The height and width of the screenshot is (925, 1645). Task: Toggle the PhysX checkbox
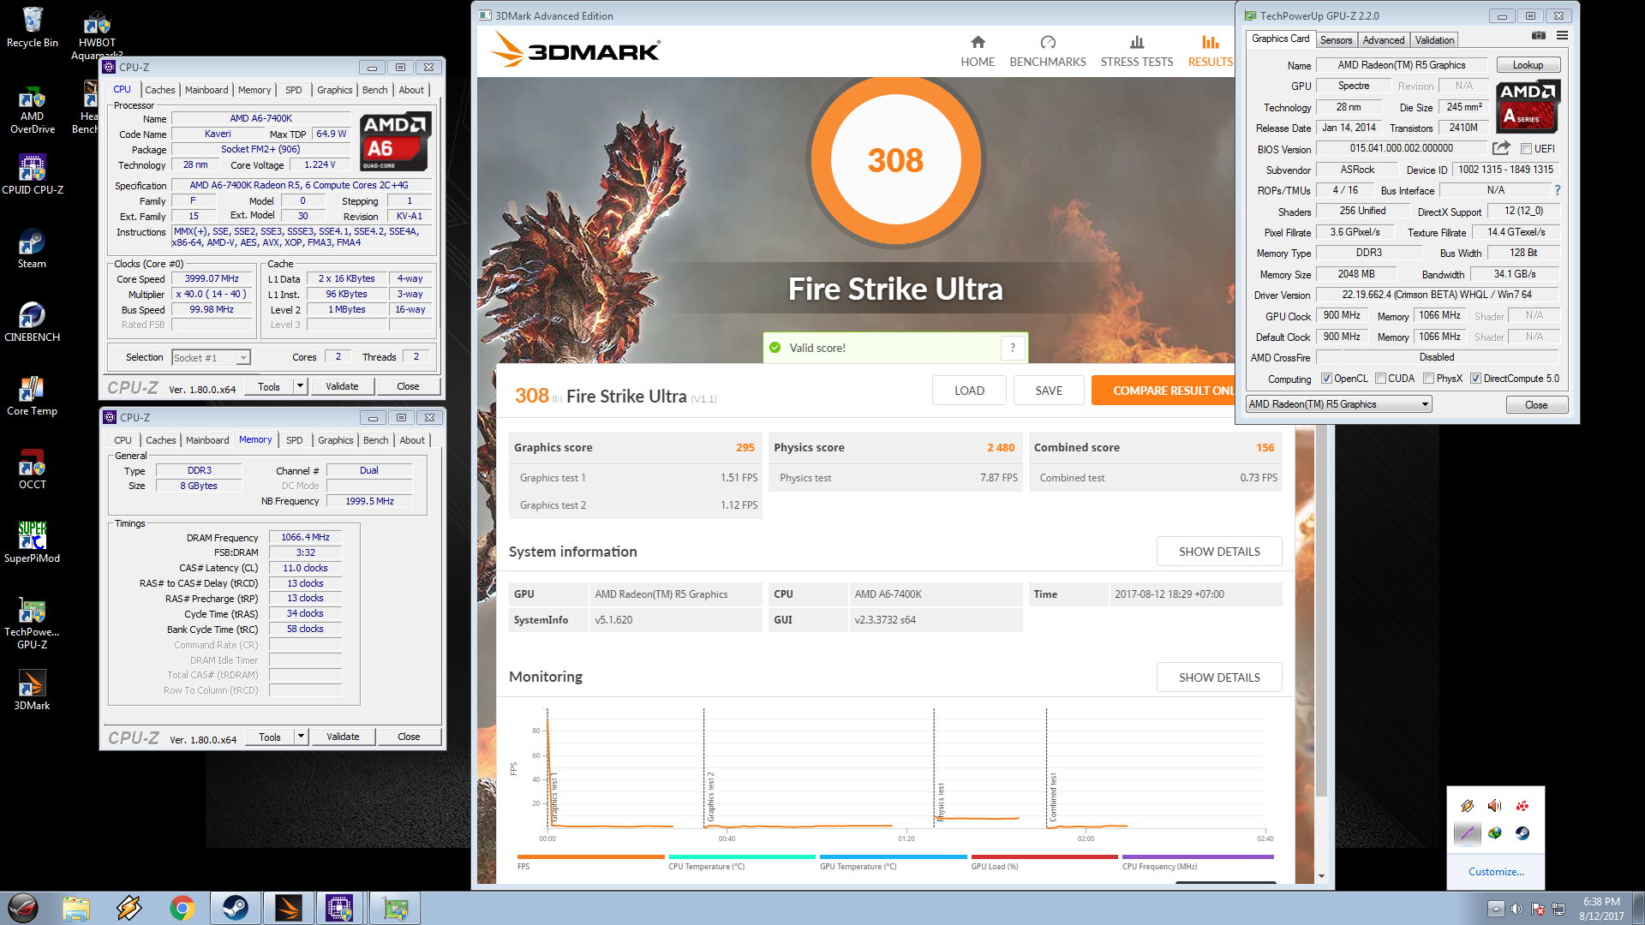click(x=1428, y=379)
